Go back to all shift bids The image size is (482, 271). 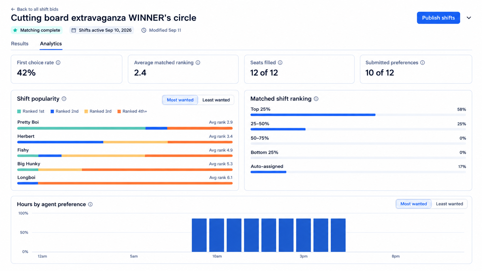pyautogui.click(x=35, y=9)
